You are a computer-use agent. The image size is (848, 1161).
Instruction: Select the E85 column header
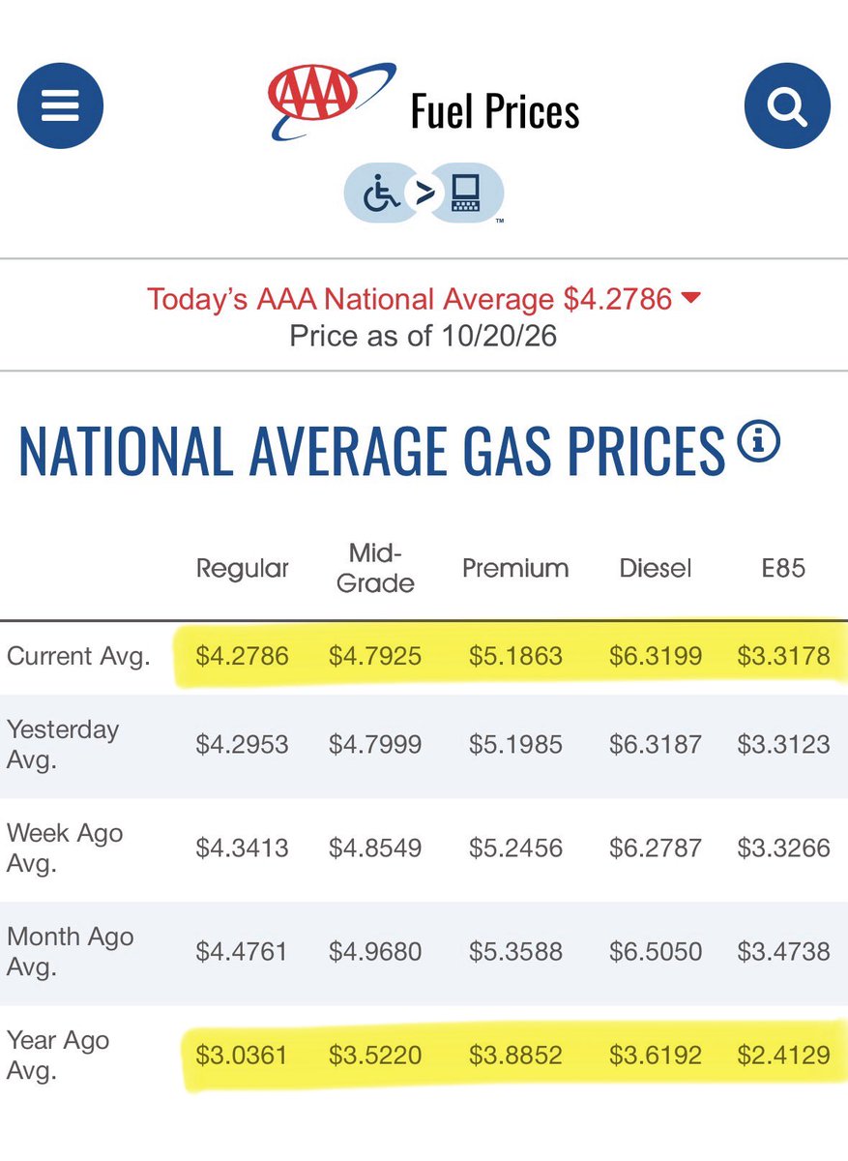pos(783,568)
